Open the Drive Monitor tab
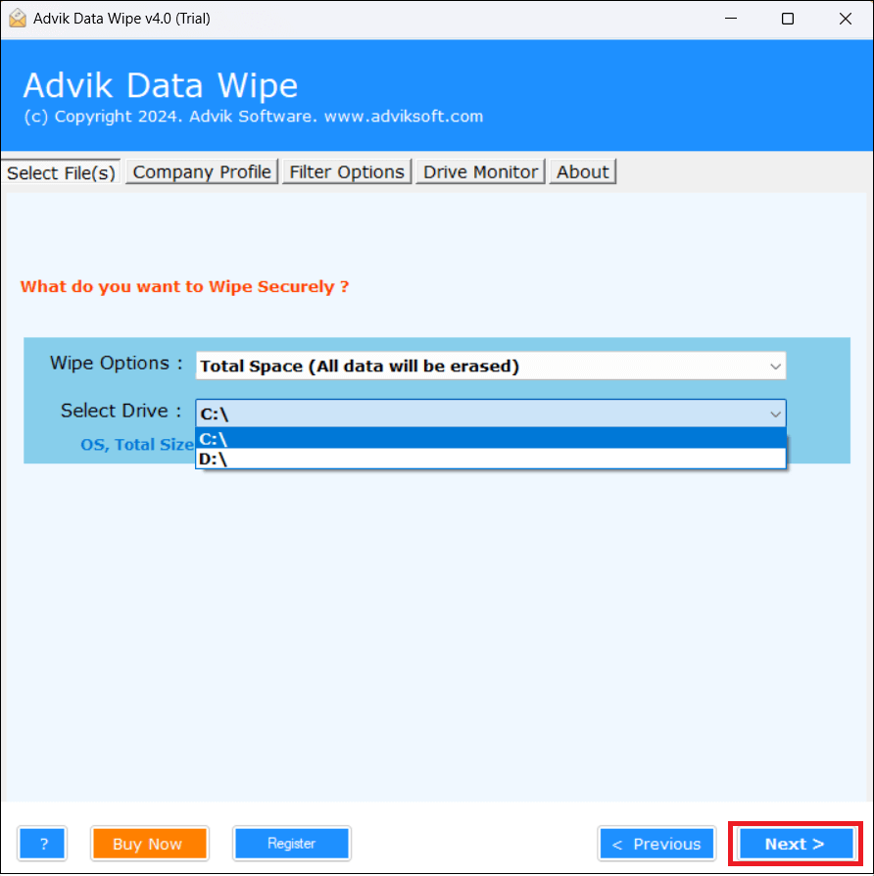This screenshot has width=874, height=876. pyautogui.click(x=480, y=172)
